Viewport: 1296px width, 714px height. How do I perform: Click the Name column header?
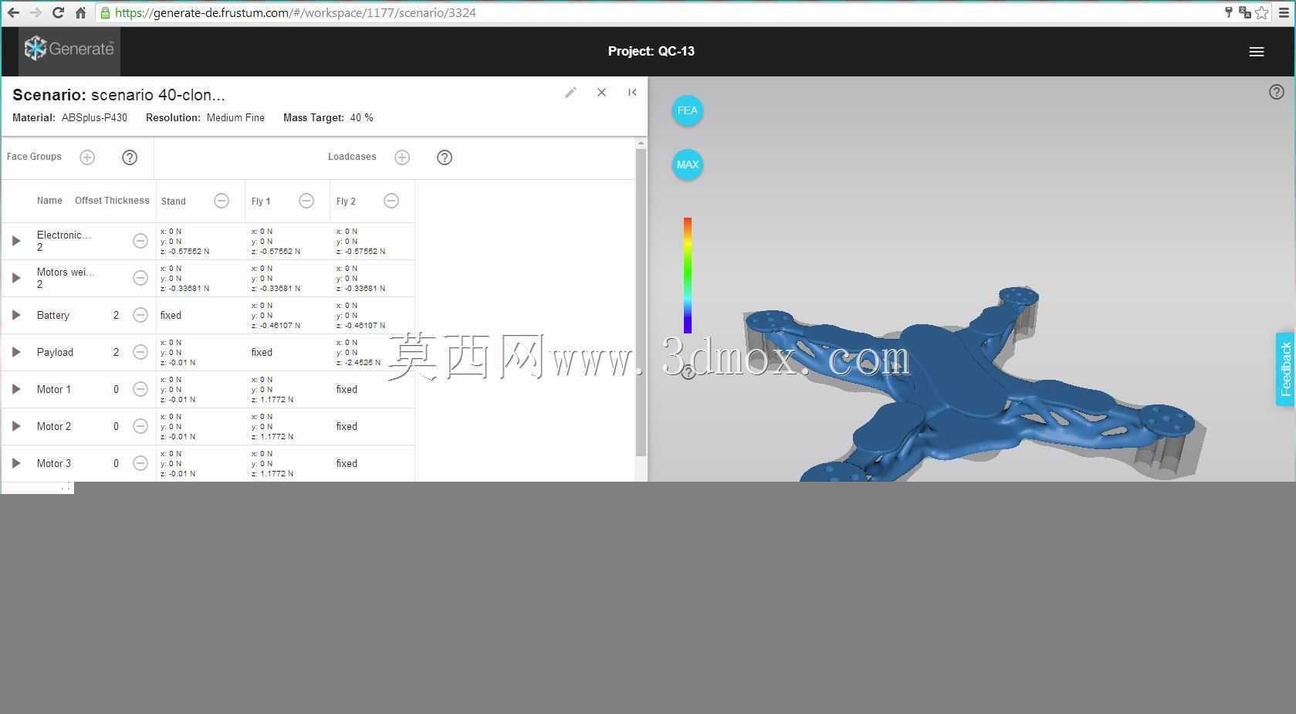click(49, 201)
